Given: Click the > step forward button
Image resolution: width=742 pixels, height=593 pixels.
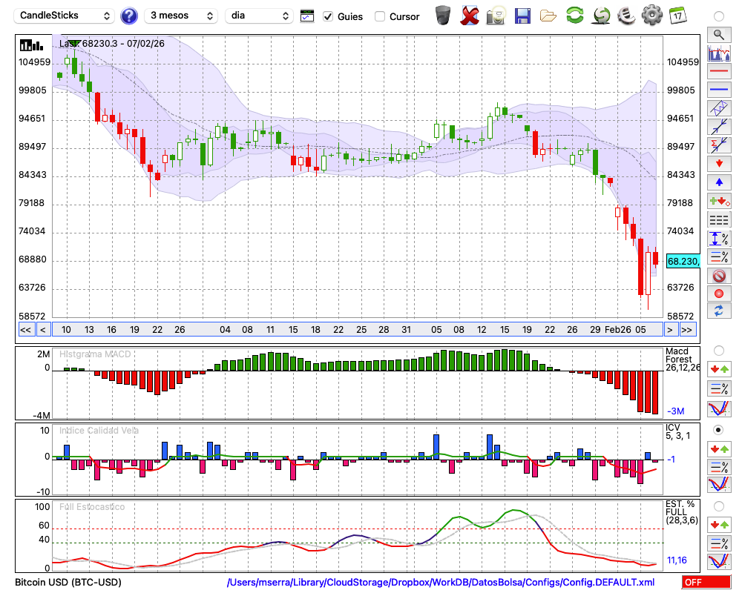Looking at the screenshot, I should [669, 330].
